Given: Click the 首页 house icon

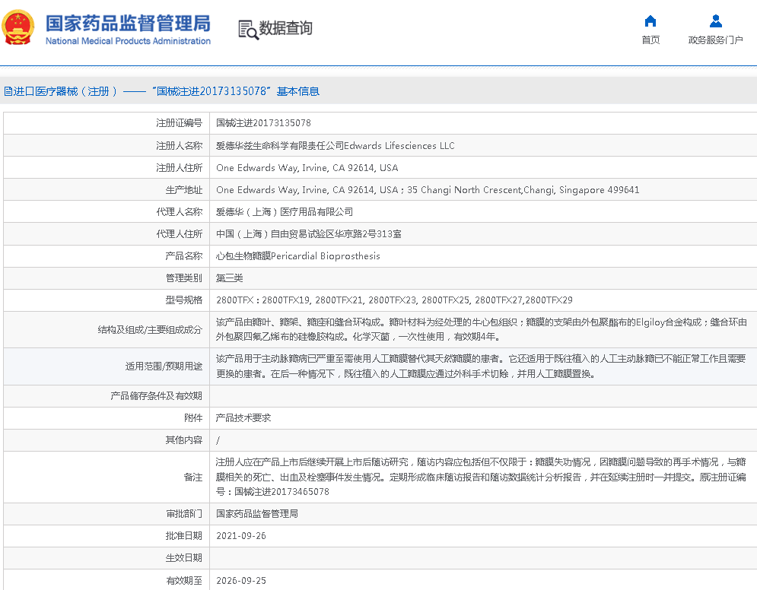Looking at the screenshot, I should (x=650, y=21).
